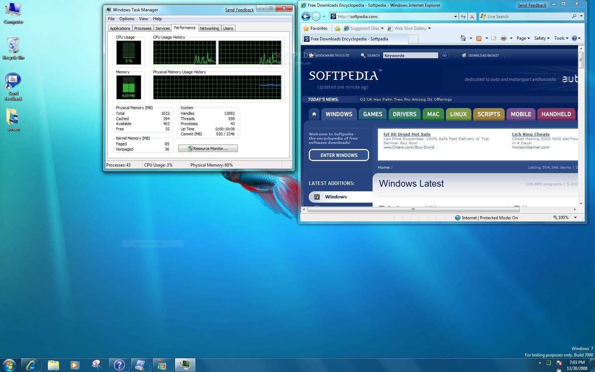Open clock and date in system tray
595x372 pixels.
pos(577,365)
